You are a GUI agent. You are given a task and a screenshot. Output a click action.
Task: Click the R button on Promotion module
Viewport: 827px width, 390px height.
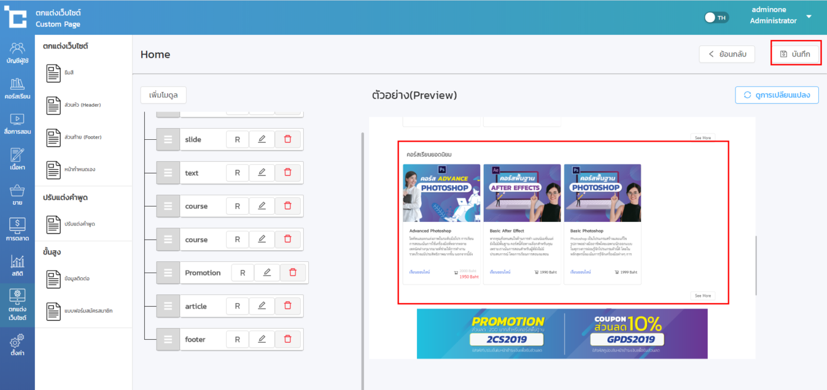[243, 273]
